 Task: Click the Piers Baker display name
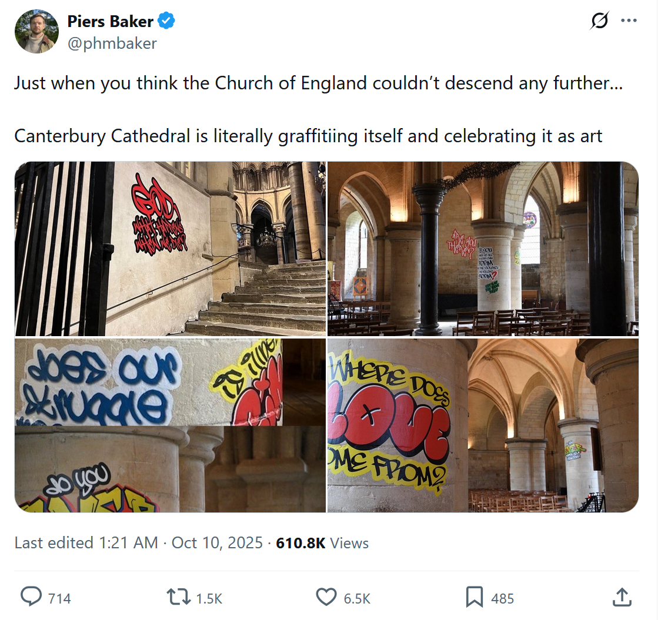point(110,22)
